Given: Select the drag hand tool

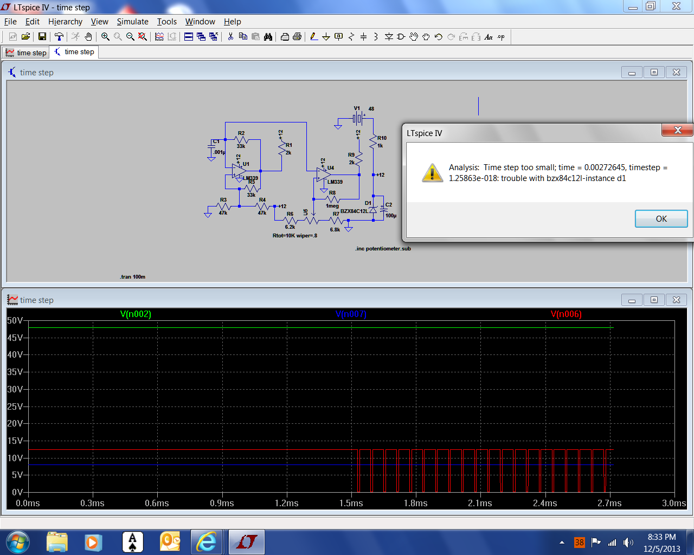Looking at the screenshot, I should [x=426, y=37].
